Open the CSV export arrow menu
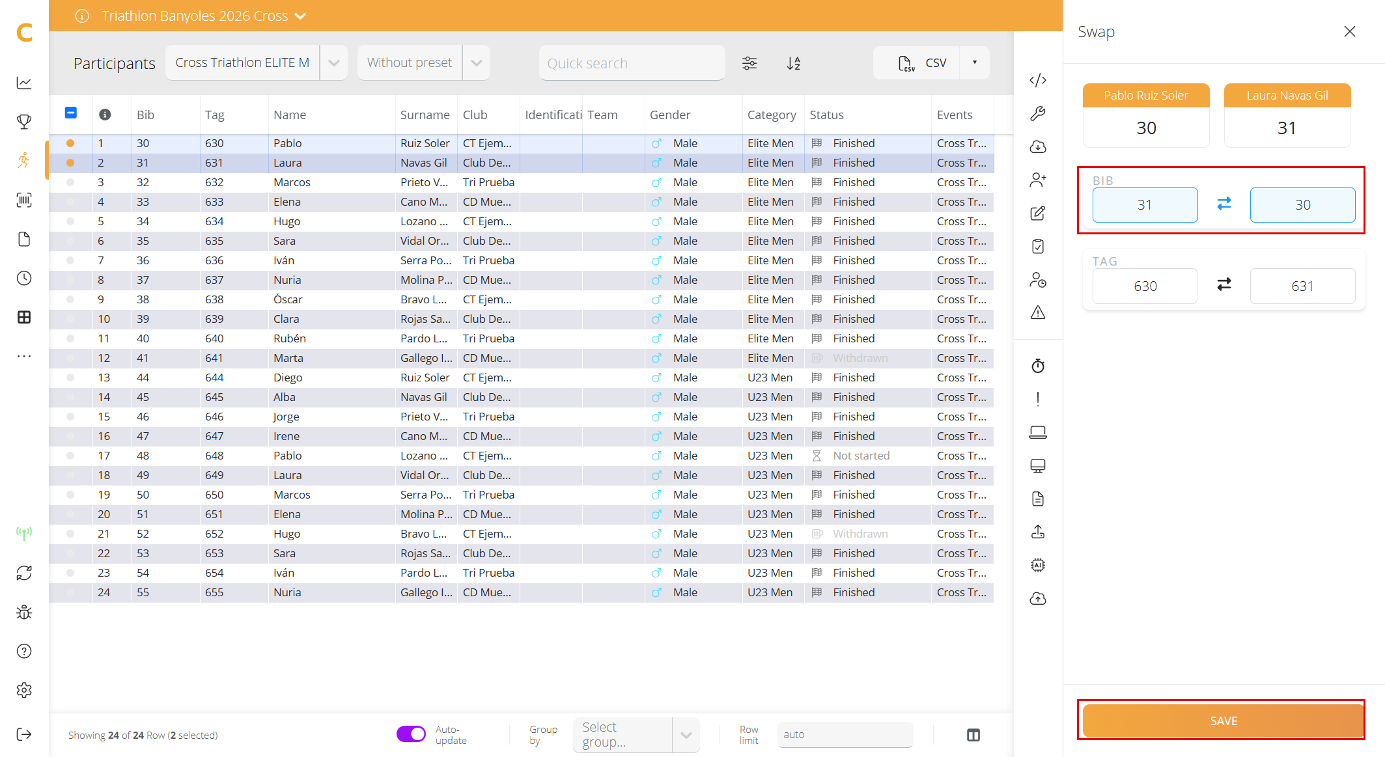The width and height of the screenshot is (1385, 757). click(974, 62)
